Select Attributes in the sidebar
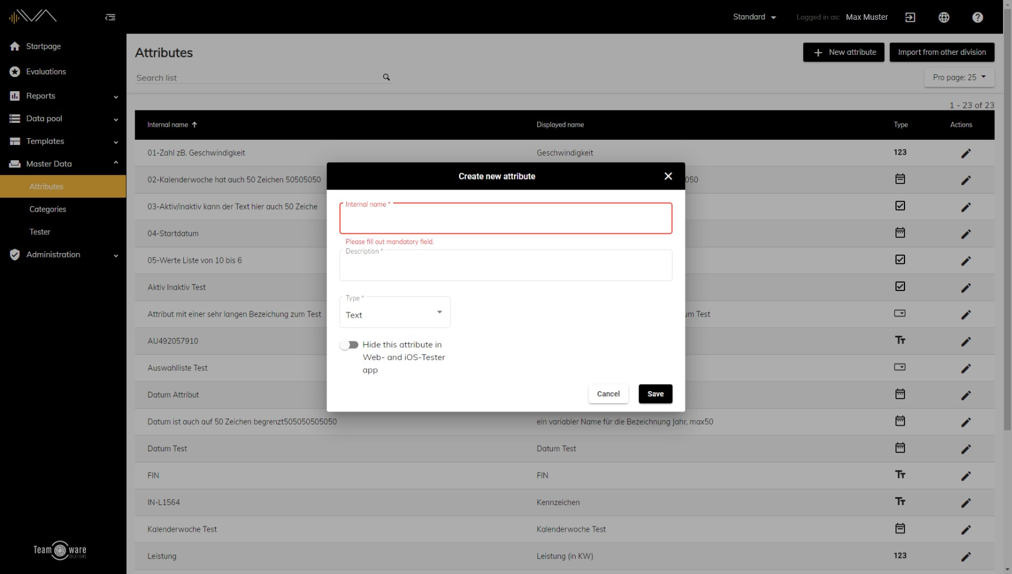 point(63,186)
